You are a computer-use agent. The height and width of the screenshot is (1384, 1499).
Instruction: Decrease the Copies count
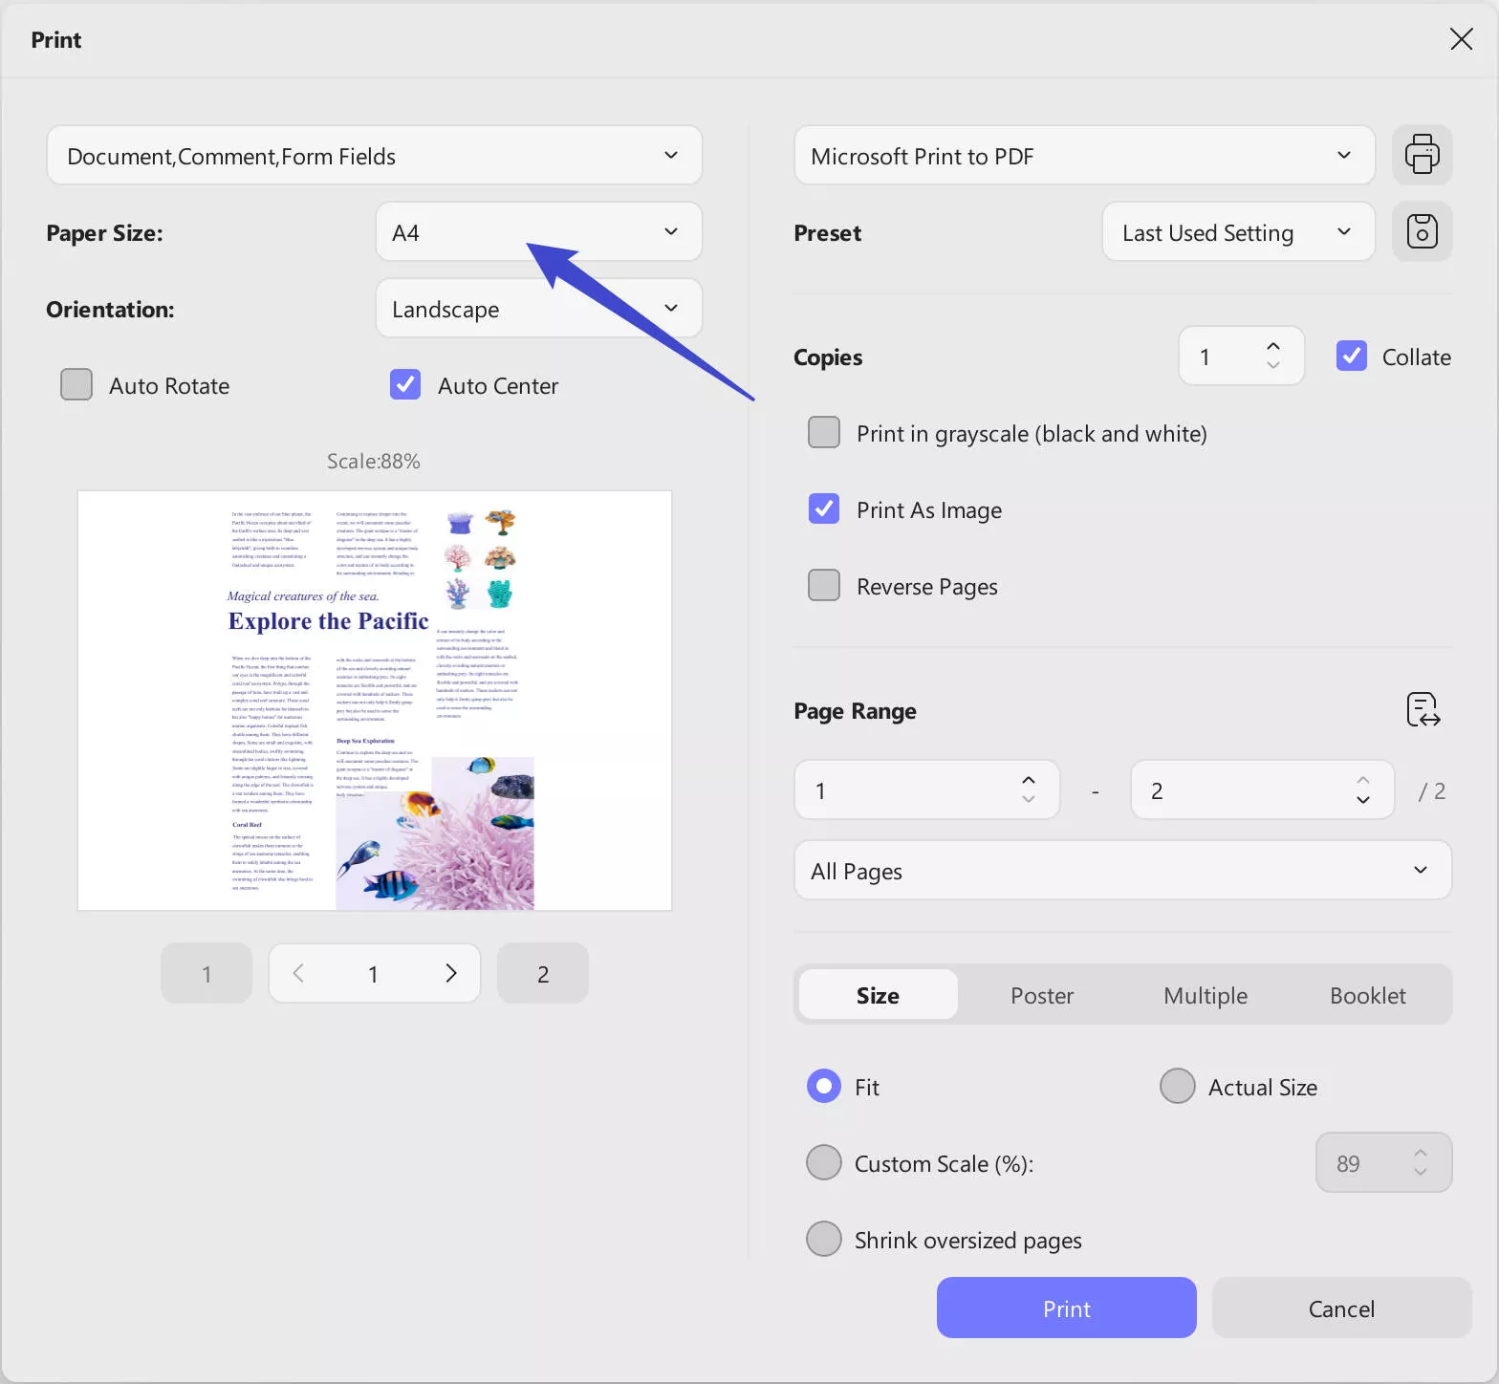click(1272, 365)
